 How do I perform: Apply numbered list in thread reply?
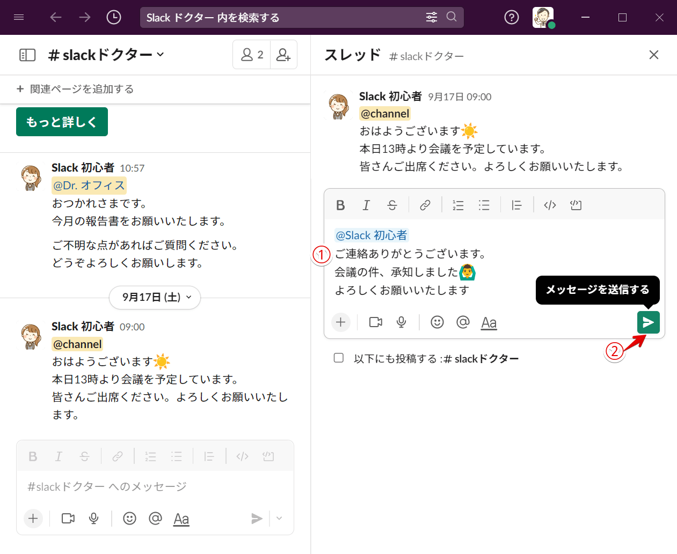point(458,205)
